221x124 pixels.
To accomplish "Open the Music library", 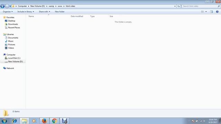I will [x=11, y=41].
